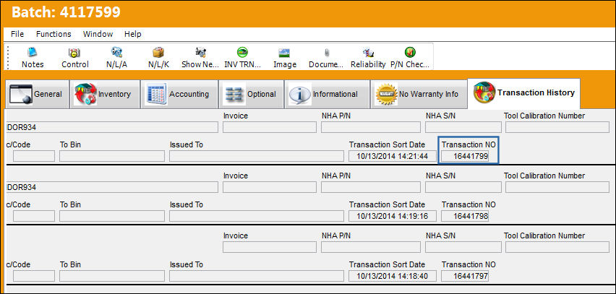
Task: Click Invoice field in transaction 16441799
Action: pyautogui.click(x=270, y=127)
